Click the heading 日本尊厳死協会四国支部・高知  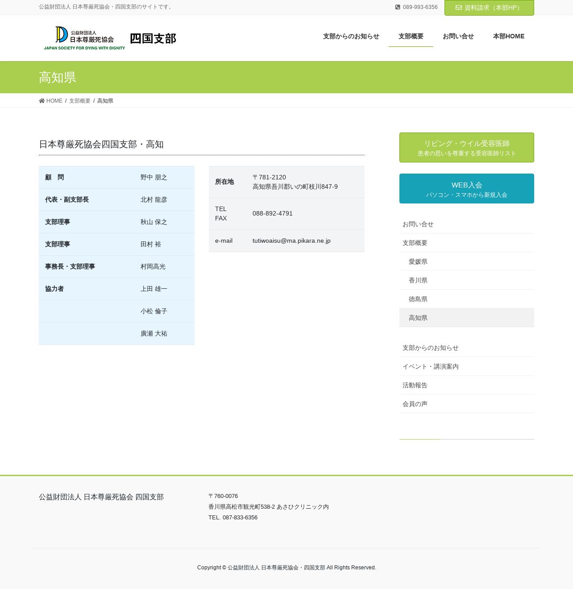tap(101, 144)
